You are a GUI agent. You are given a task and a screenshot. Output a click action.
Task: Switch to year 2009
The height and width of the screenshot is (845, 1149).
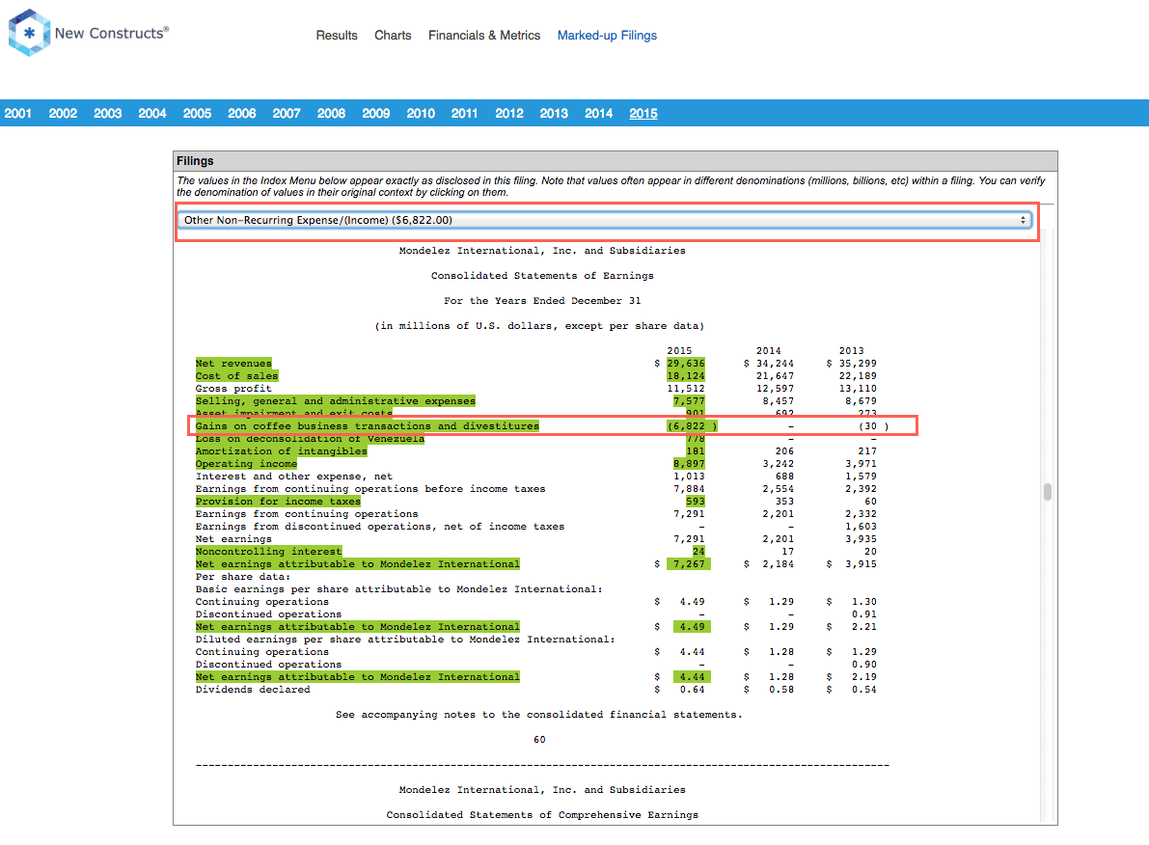(x=376, y=114)
